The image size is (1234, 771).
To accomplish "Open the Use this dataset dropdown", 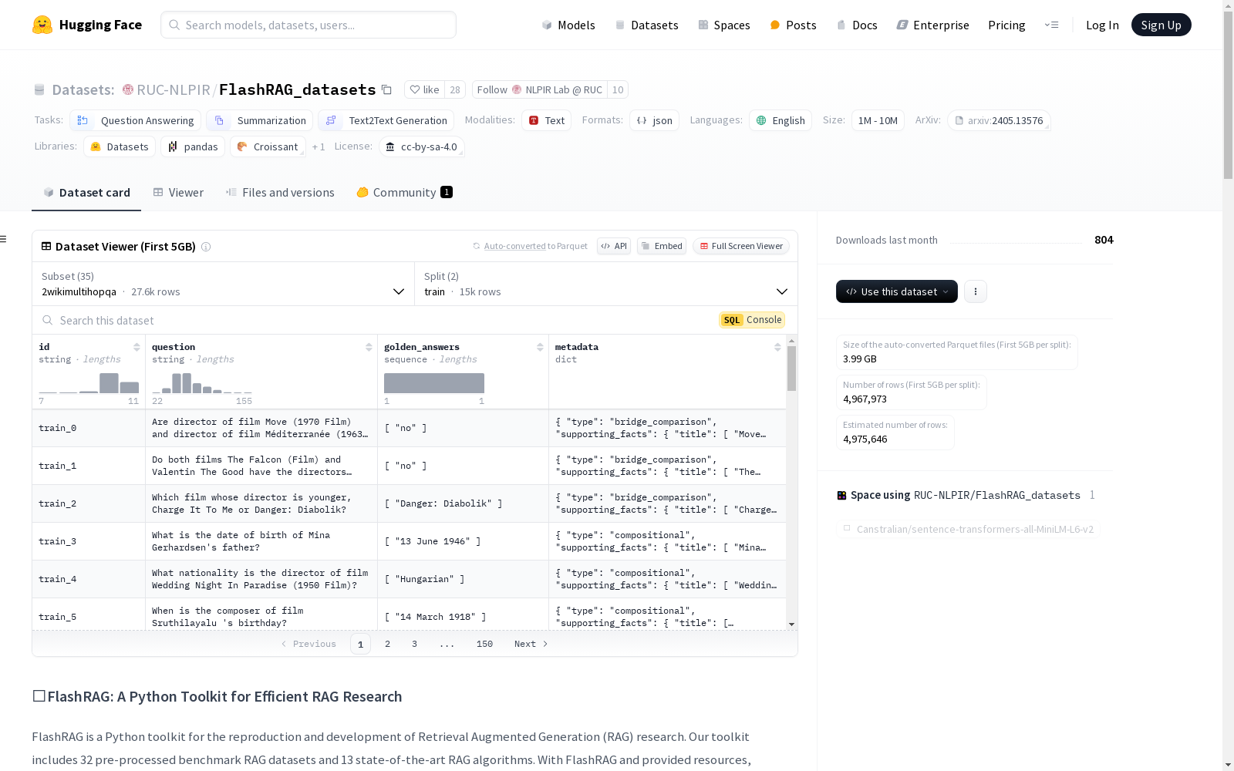I will (897, 291).
